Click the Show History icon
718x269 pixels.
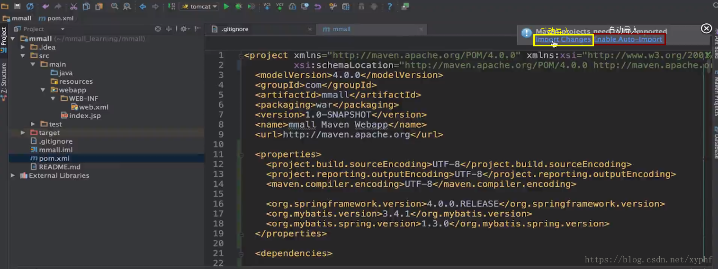[x=305, y=7]
